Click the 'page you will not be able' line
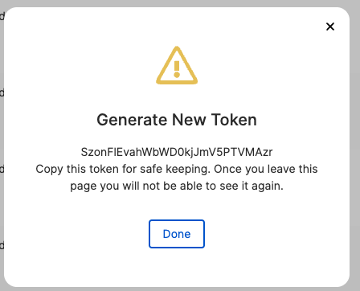 177,186
